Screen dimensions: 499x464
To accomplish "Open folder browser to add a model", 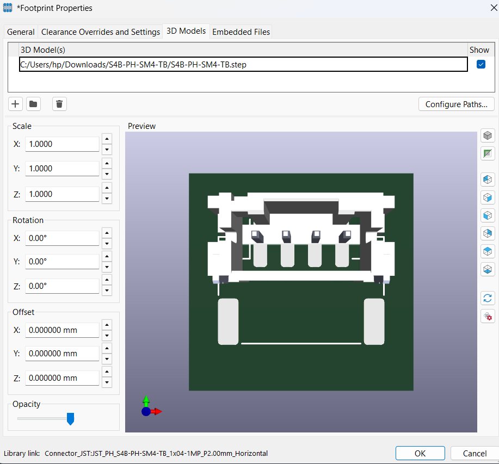I will [33, 103].
